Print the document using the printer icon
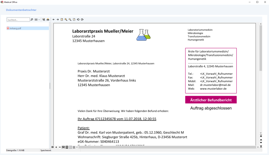 [48, 20]
